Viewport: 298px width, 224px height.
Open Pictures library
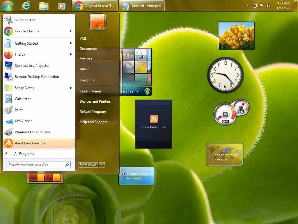(86, 59)
